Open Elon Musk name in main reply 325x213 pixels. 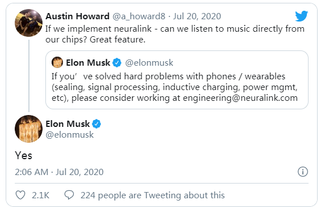(x=67, y=124)
